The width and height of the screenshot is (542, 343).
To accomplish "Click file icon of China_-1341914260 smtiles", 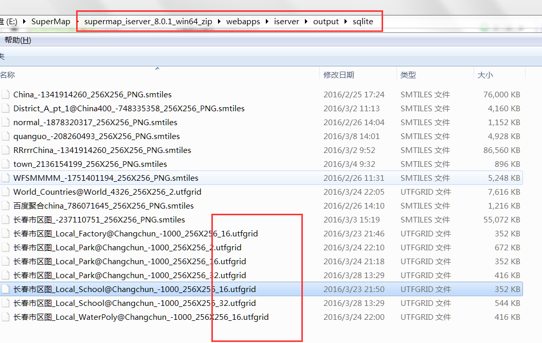I will [5, 94].
